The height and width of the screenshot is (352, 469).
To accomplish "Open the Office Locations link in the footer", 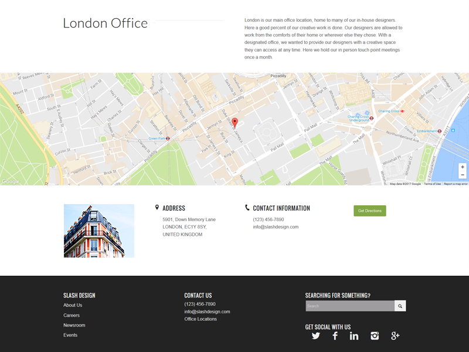I will point(202,319).
